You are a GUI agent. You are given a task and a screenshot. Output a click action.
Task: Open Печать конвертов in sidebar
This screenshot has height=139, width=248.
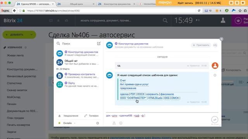pyautogui.click(x=18, y=125)
